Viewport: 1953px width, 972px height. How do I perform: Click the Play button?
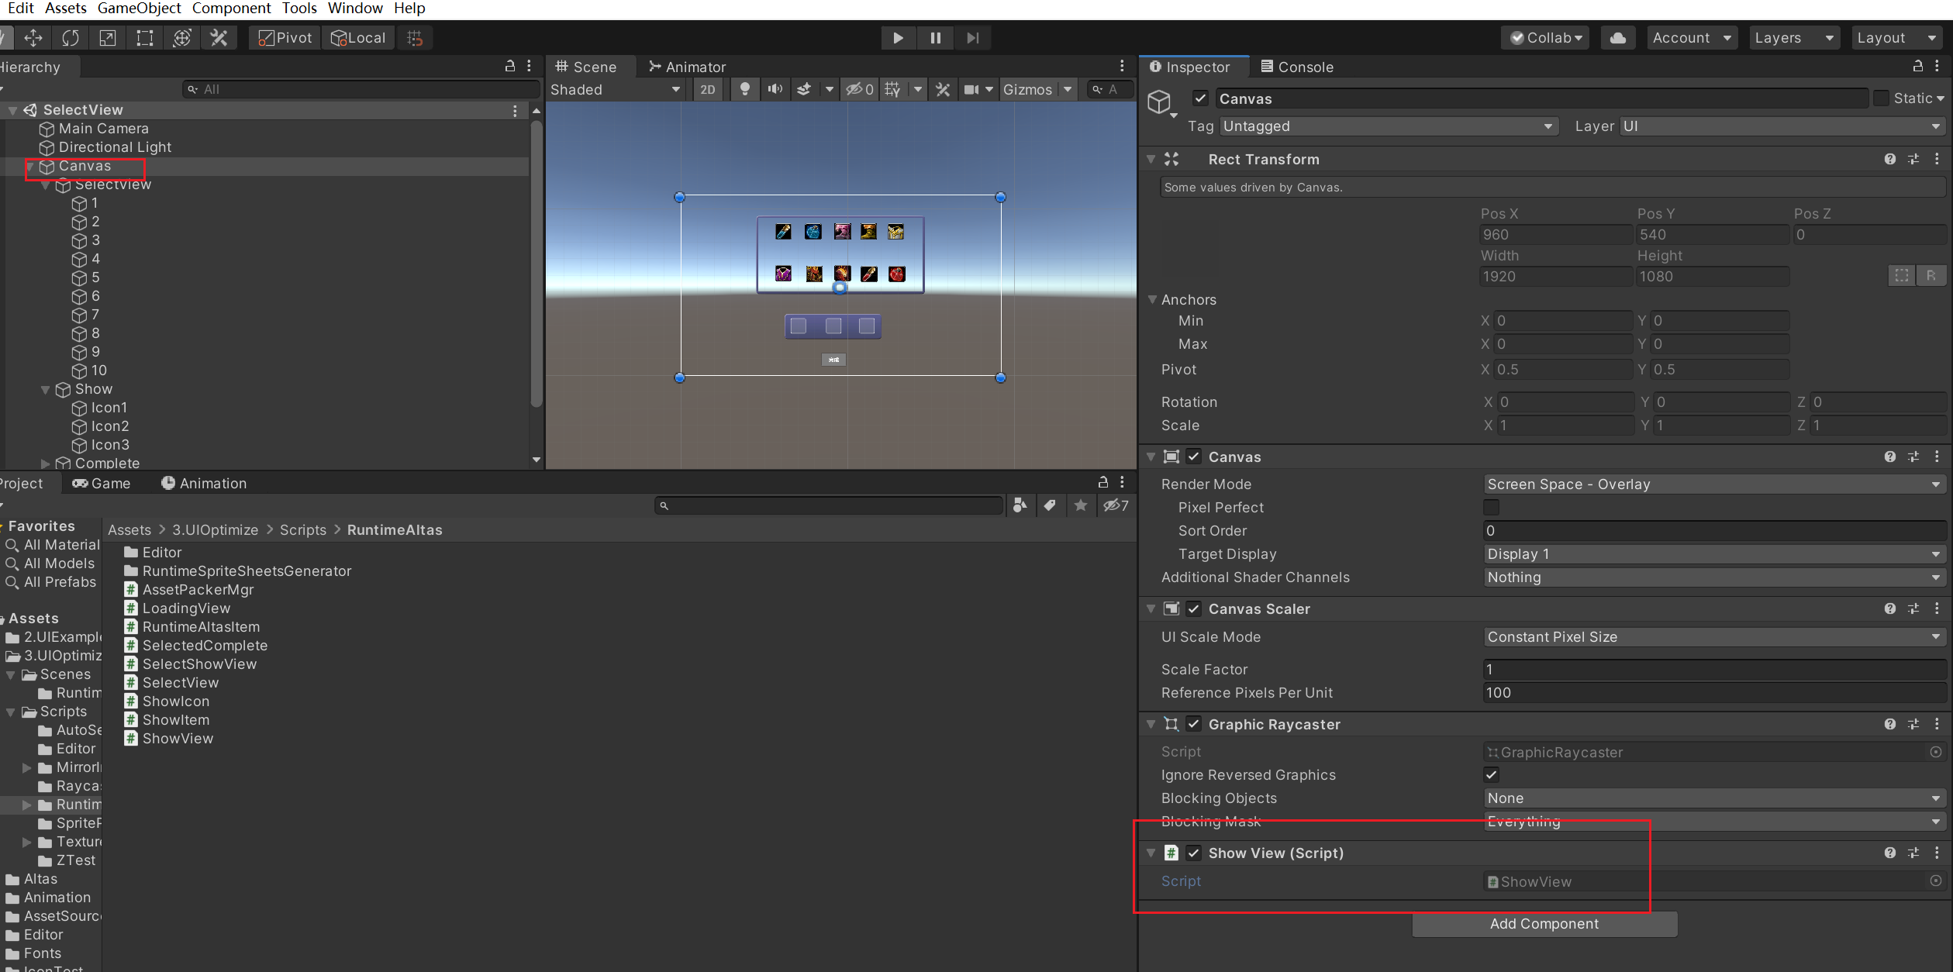(898, 38)
